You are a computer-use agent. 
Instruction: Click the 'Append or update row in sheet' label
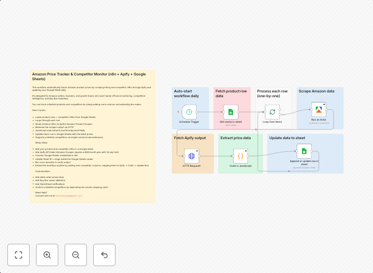point(304,163)
